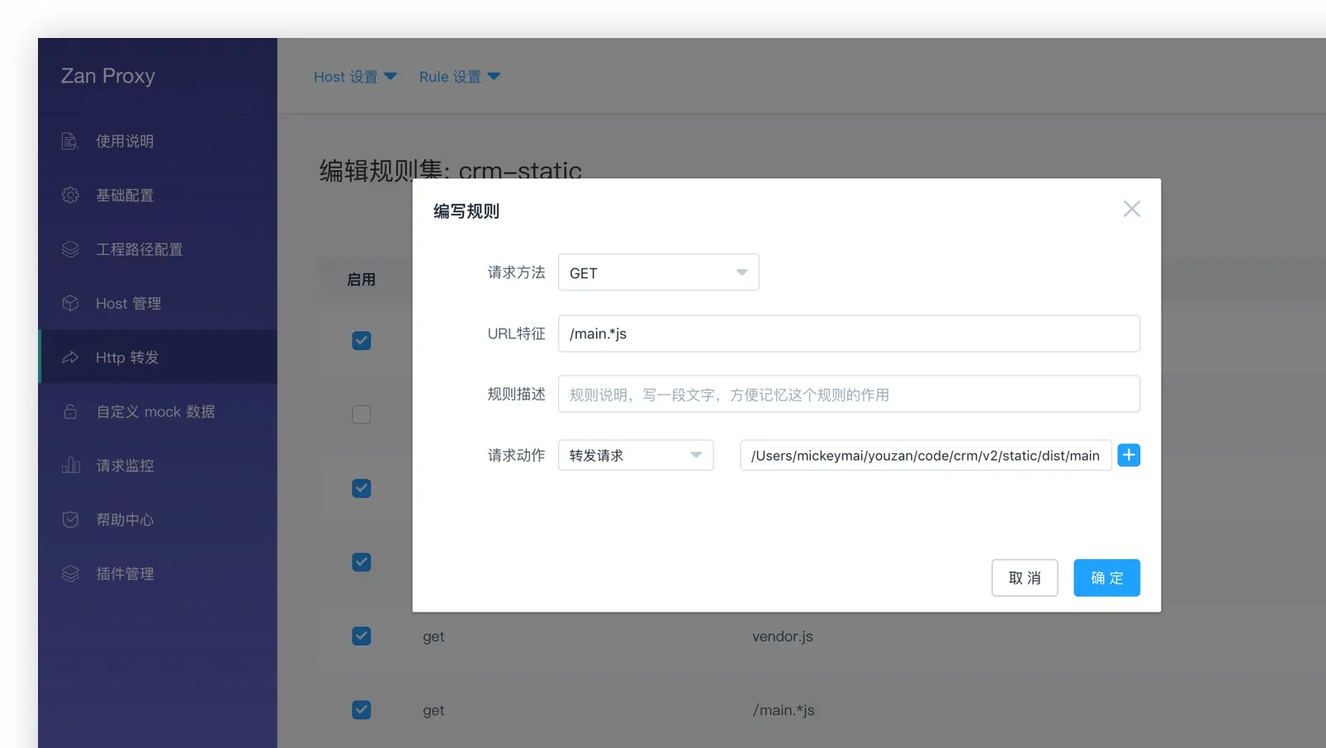Click the 插件管理 layers icon
The height and width of the screenshot is (748, 1326).
point(70,573)
